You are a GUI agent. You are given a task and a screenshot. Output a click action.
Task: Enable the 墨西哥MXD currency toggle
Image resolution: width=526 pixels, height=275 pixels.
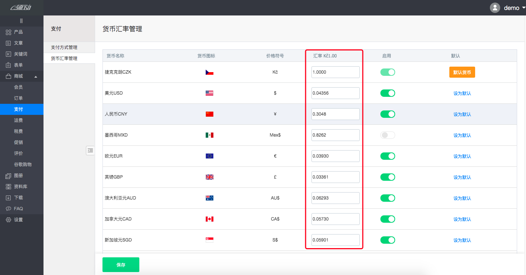tap(388, 135)
